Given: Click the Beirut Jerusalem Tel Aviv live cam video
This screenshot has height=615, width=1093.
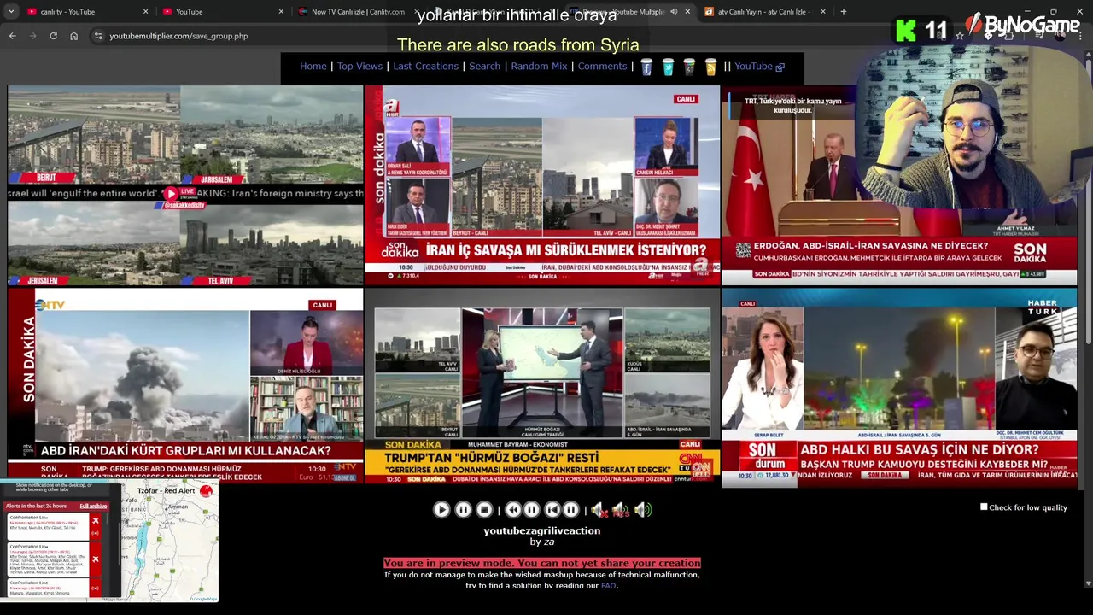Looking at the screenshot, I should coord(185,185).
